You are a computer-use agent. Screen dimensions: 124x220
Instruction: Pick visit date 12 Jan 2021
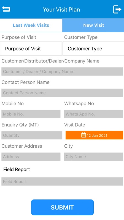[94, 135]
